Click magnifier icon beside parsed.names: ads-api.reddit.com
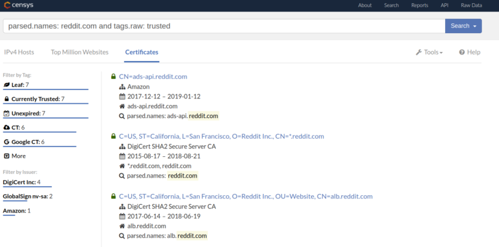 [x=122, y=116]
